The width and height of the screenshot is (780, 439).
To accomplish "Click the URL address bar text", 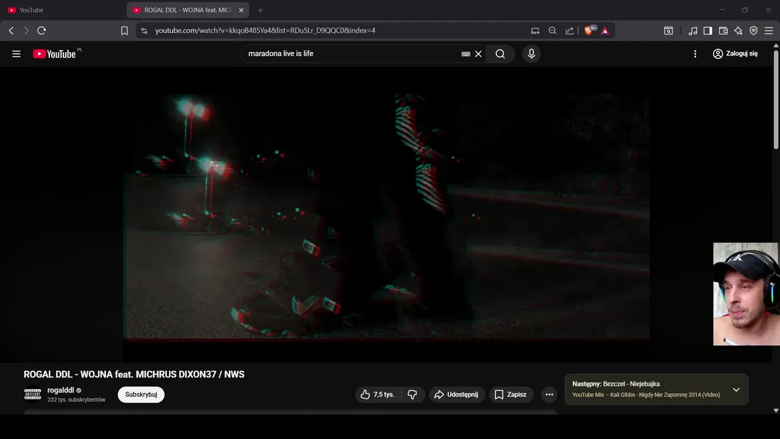I will [x=265, y=30].
